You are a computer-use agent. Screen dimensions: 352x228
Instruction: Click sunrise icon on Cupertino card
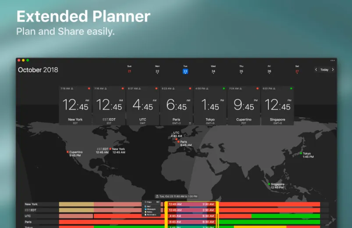[241, 88]
